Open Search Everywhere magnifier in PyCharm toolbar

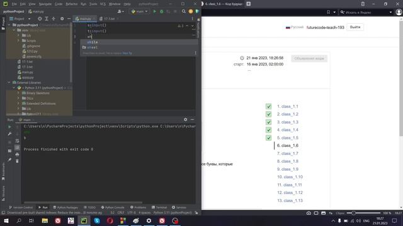click(x=183, y=11)
